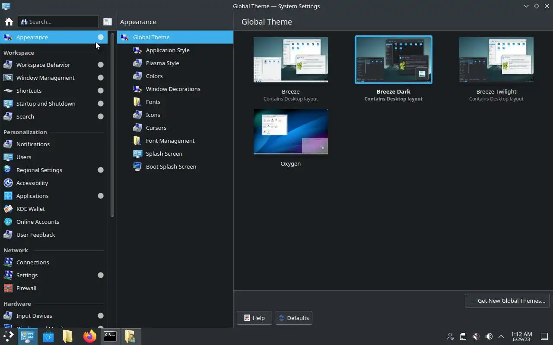Open file manager folder in taskbar

point(68,336)
